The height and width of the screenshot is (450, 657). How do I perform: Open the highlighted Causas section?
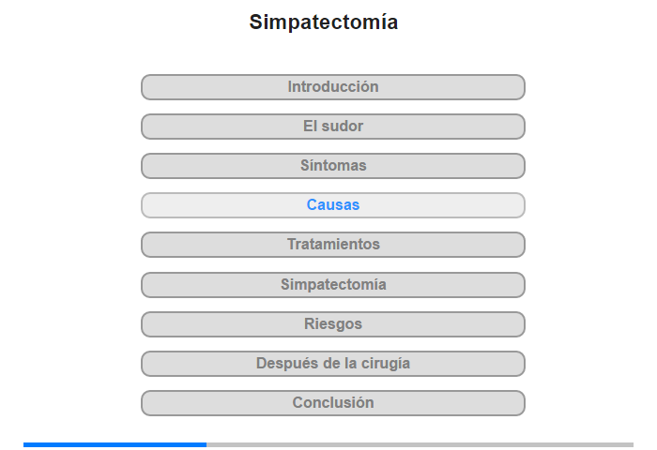(333, 205)
